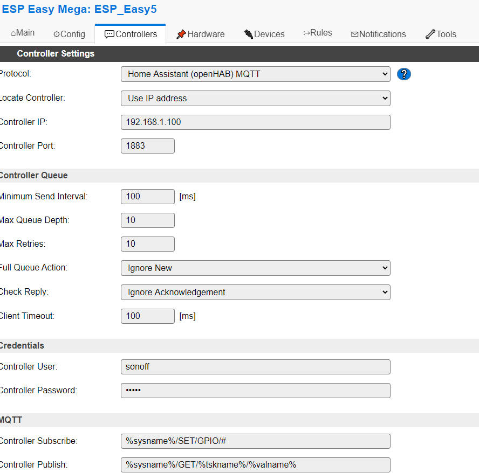Go to the Hardware tab

201,34
